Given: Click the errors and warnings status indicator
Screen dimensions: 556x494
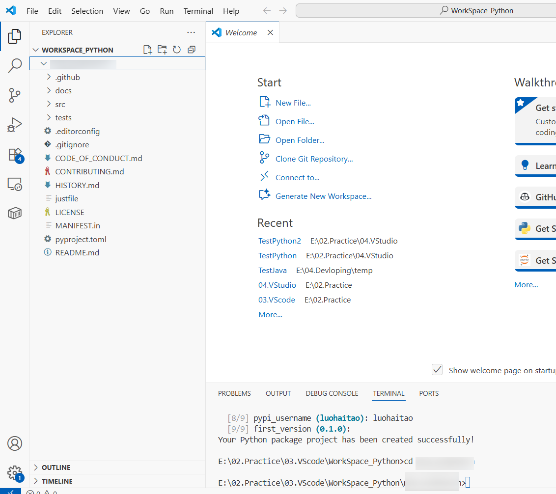Looking at the screenshot, I should point(42,492).
